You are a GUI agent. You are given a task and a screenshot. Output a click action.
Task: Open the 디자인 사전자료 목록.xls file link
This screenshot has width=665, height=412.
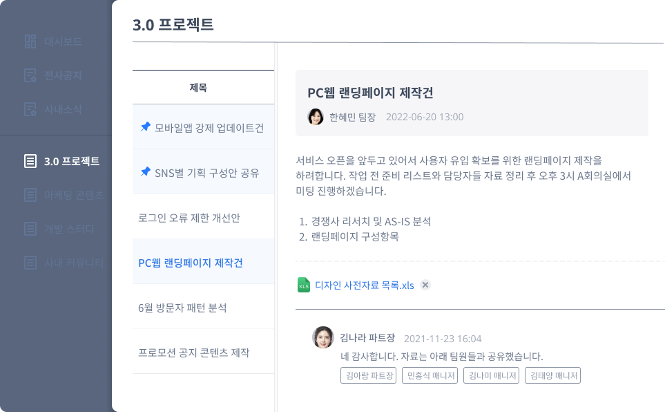(x=364, y=285)
